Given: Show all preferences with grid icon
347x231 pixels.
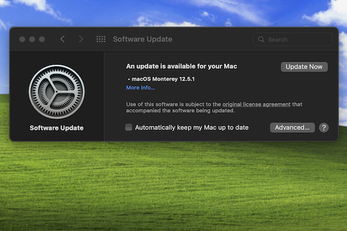Looking at the screenshot, I should [x=101, y=39].
